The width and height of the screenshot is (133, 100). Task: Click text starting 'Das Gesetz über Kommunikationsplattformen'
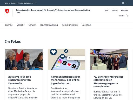click(x=65, y=93)
